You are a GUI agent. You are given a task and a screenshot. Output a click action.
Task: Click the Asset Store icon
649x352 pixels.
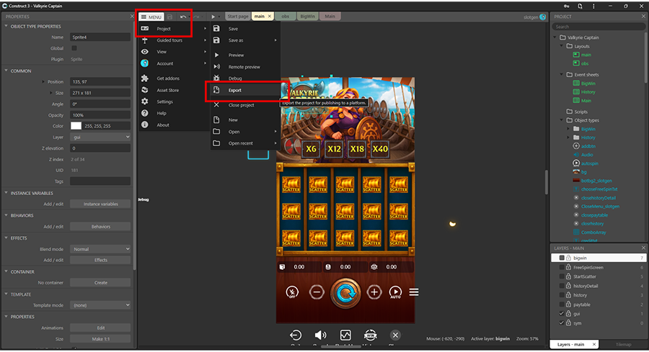[145, 90]
